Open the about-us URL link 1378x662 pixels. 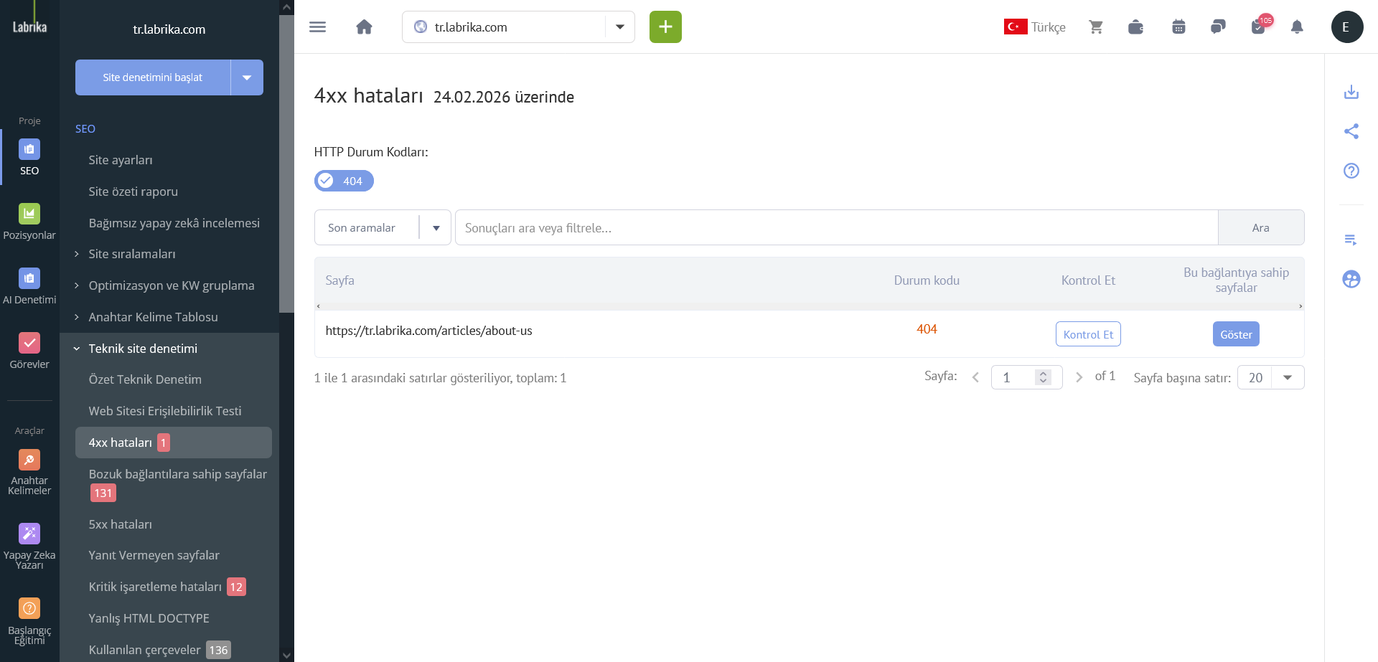[428, 331]
